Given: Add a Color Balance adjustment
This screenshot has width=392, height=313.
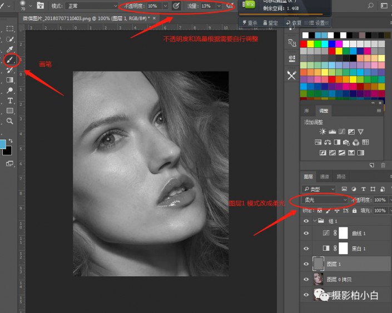Looking at the screenshot, I should pos(328,142).
